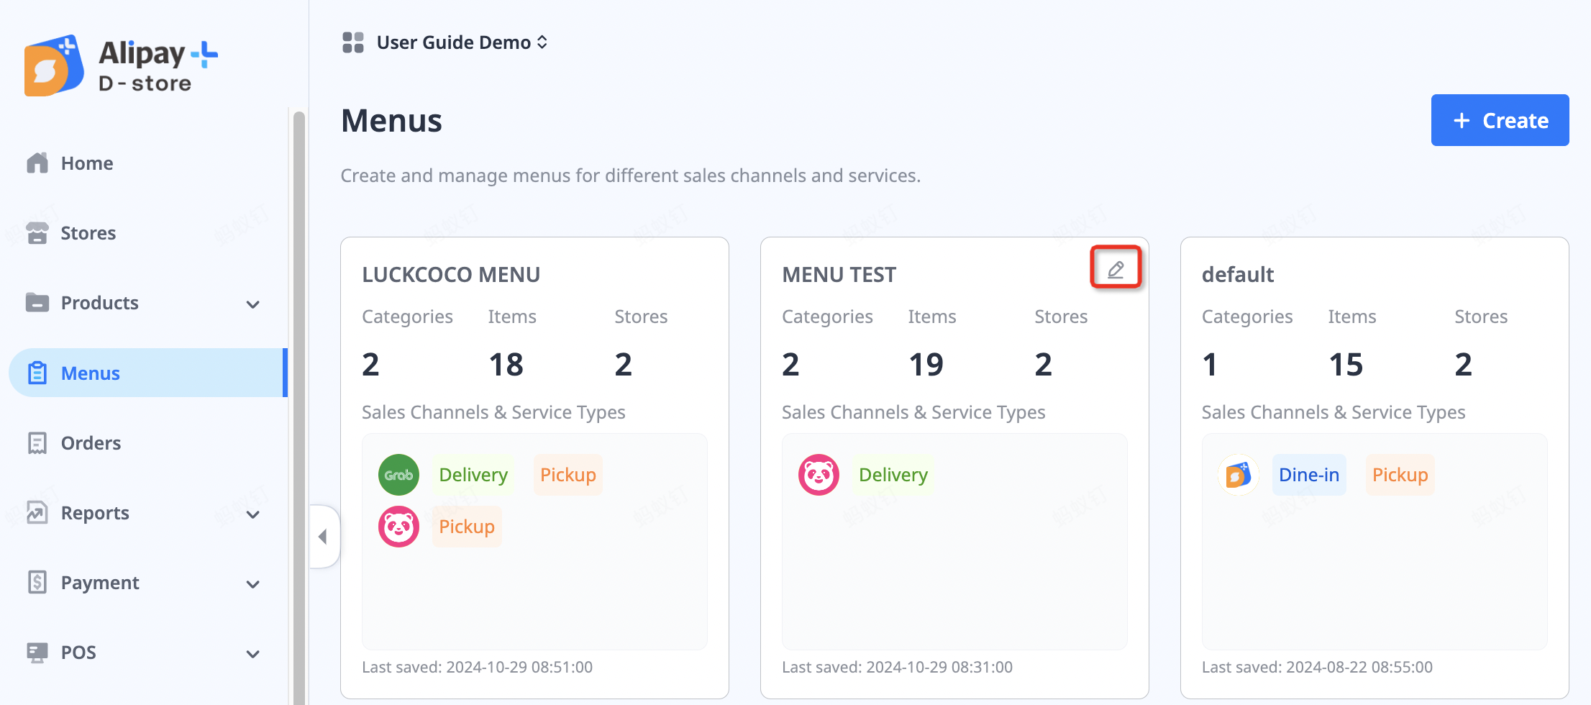Click the Create button

coord(1500,120)
